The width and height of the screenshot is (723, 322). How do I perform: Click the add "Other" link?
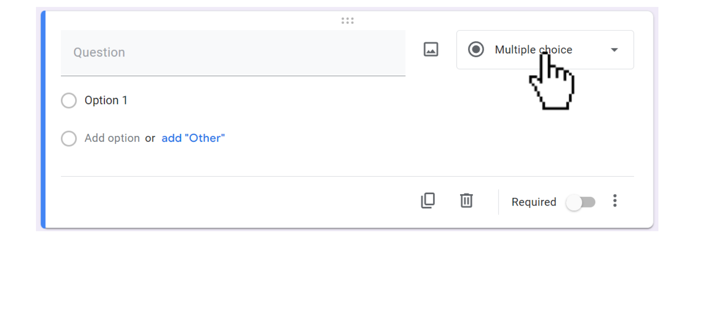click(193, 138)
